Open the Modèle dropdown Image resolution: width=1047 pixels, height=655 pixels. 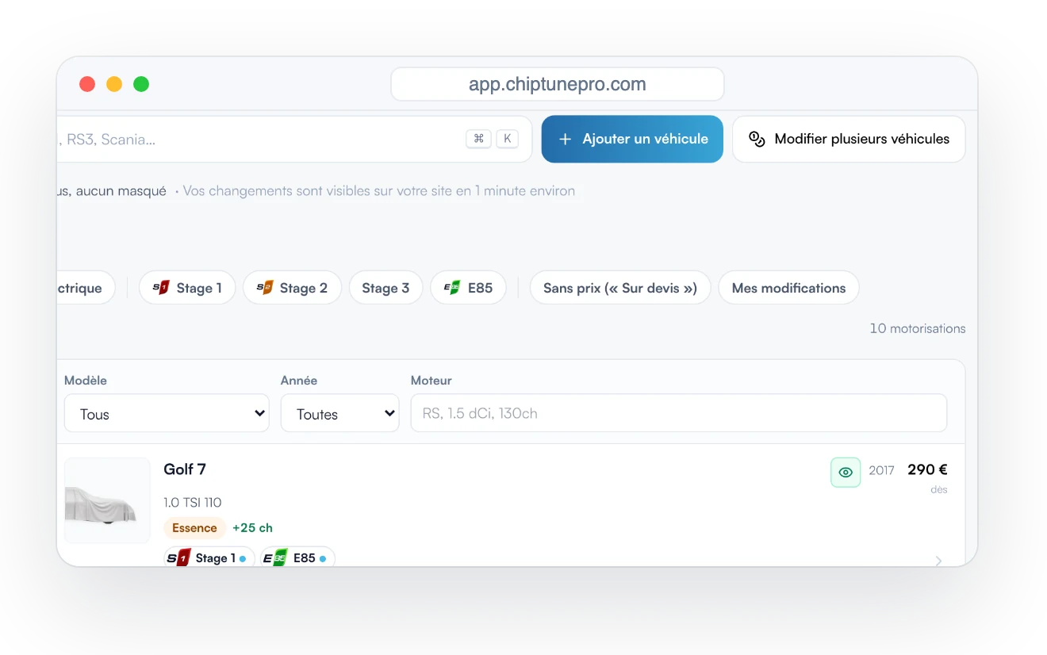click(167, 413)
